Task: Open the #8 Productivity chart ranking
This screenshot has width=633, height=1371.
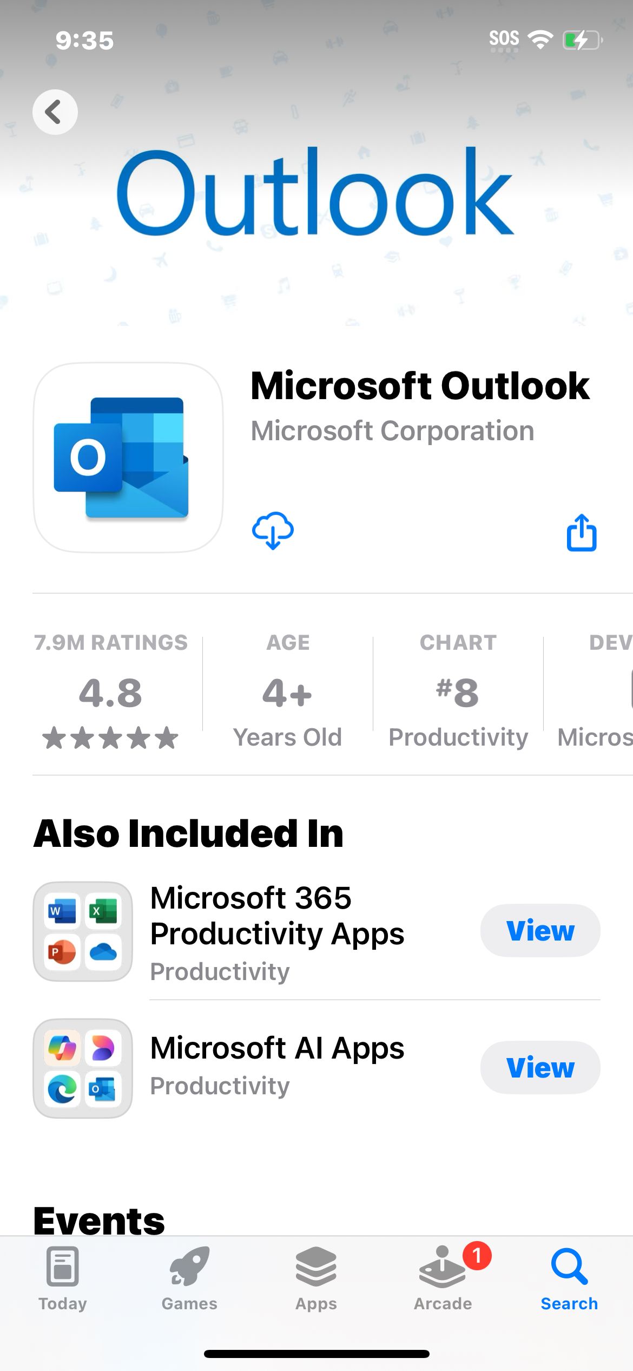Action: (458, 691)
